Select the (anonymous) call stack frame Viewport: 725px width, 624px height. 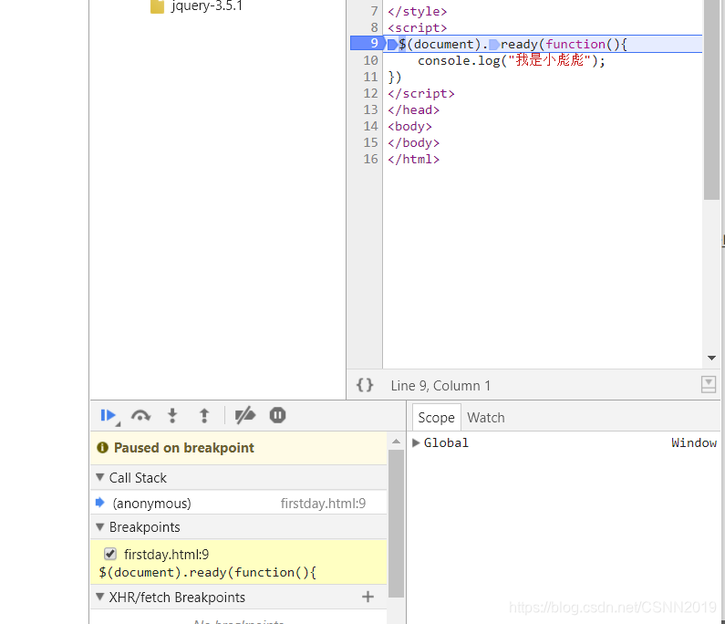239,503
